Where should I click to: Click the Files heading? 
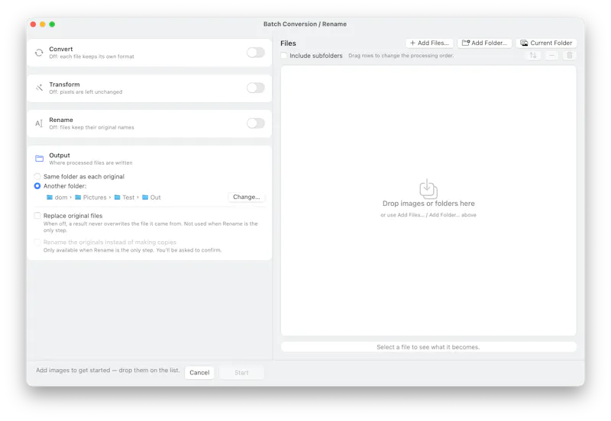click(289, 43)
